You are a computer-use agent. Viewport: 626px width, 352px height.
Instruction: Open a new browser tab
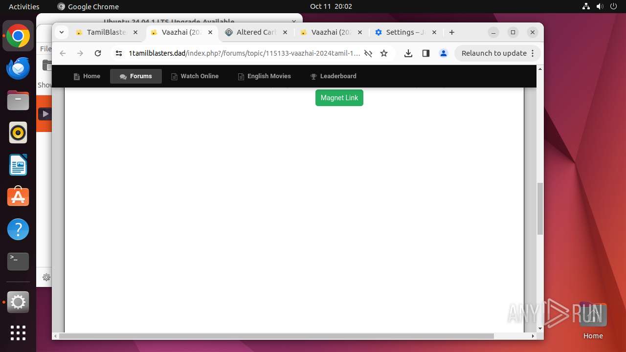tap(452, 32)
